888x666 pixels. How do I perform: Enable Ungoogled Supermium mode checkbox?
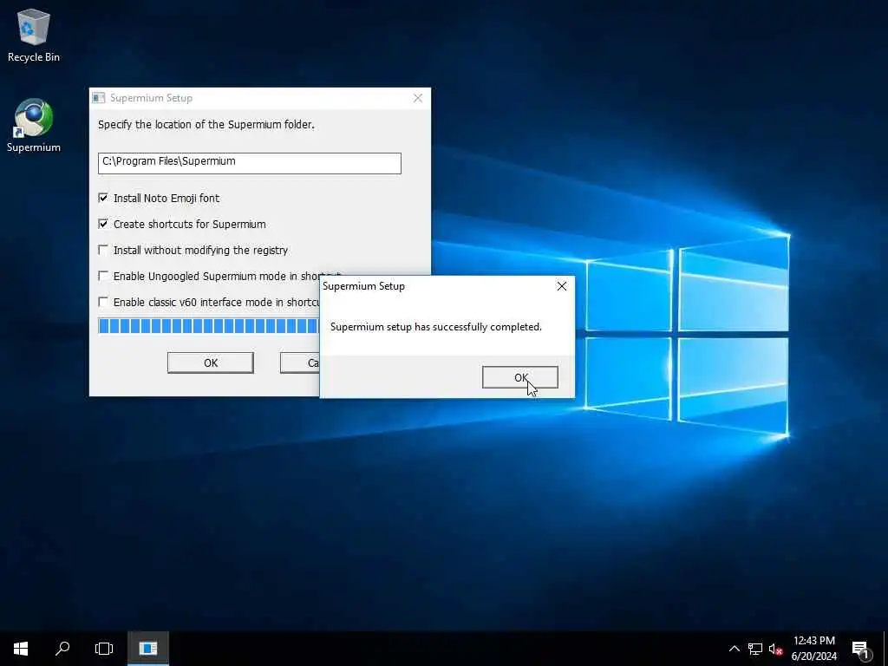click(103, 276)
